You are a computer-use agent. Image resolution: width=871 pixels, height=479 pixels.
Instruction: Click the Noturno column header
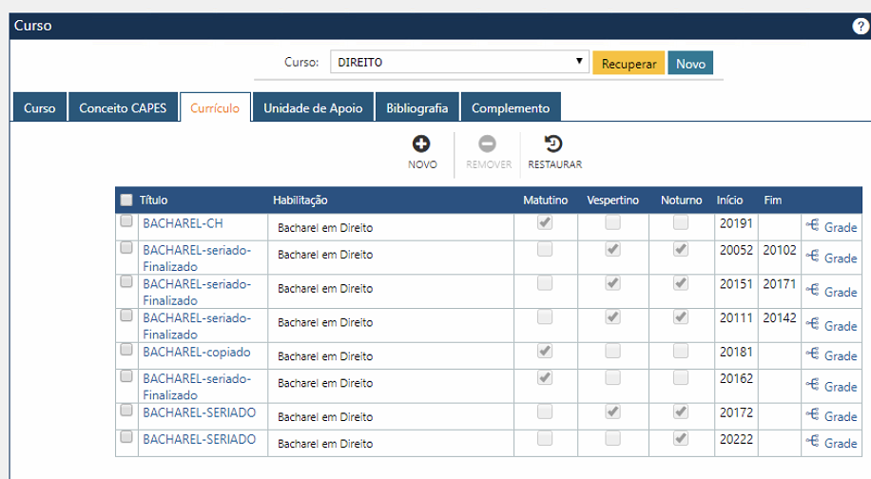(x=681, y=200)
